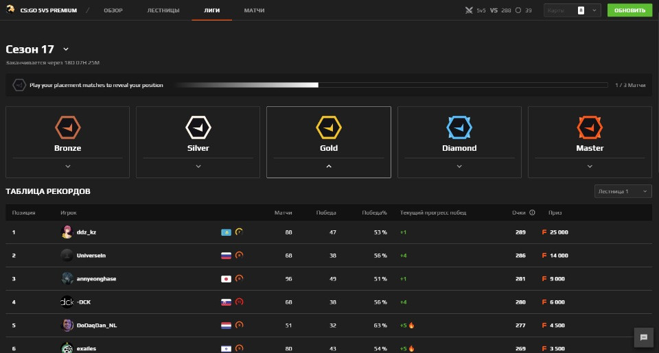Click the info icon next to Очки
The image size is (659, 353).
tap(532, 212)
